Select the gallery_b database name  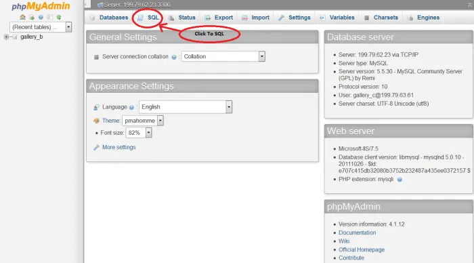click(x=31, y=37)
